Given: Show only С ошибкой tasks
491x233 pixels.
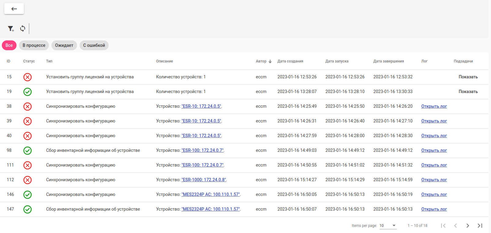Looking at the screenshot, I should click(x=94, y=45).
